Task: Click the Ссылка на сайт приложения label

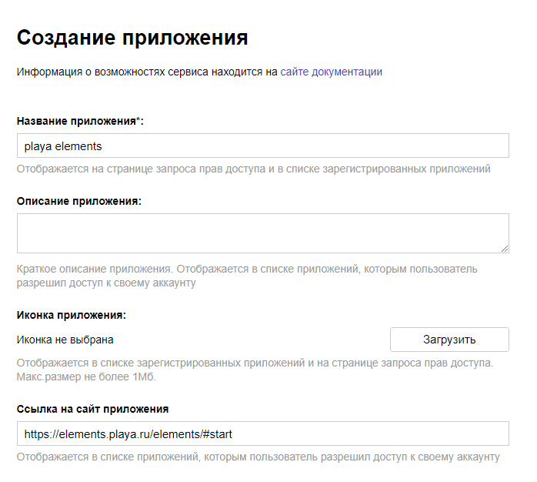Action: pos(92,409)
